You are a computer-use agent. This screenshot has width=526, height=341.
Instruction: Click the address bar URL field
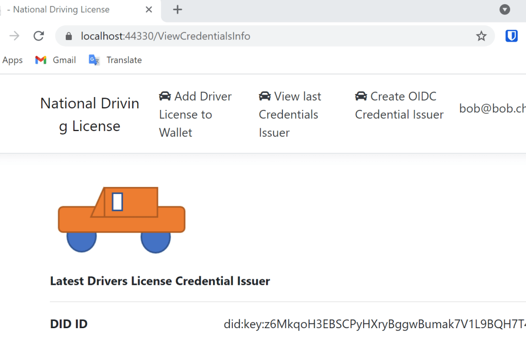257,36
